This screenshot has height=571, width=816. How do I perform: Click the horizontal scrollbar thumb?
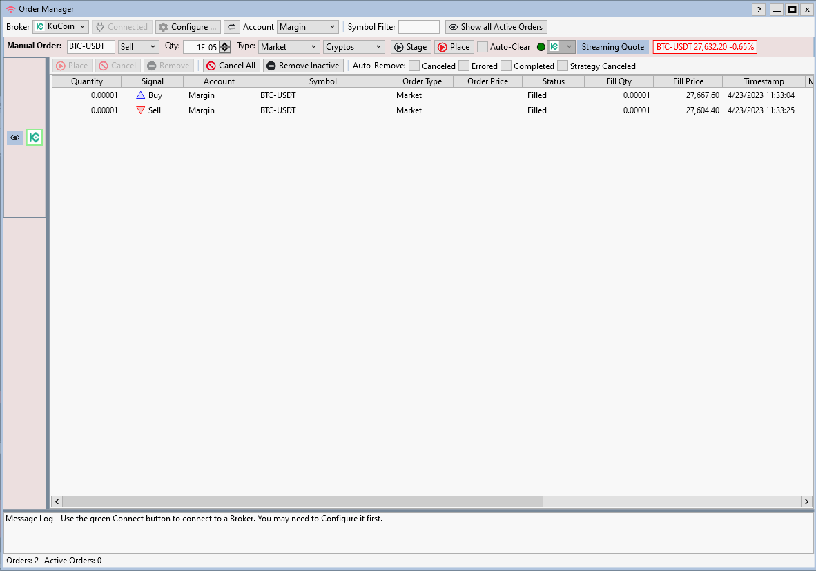[302, 501]
